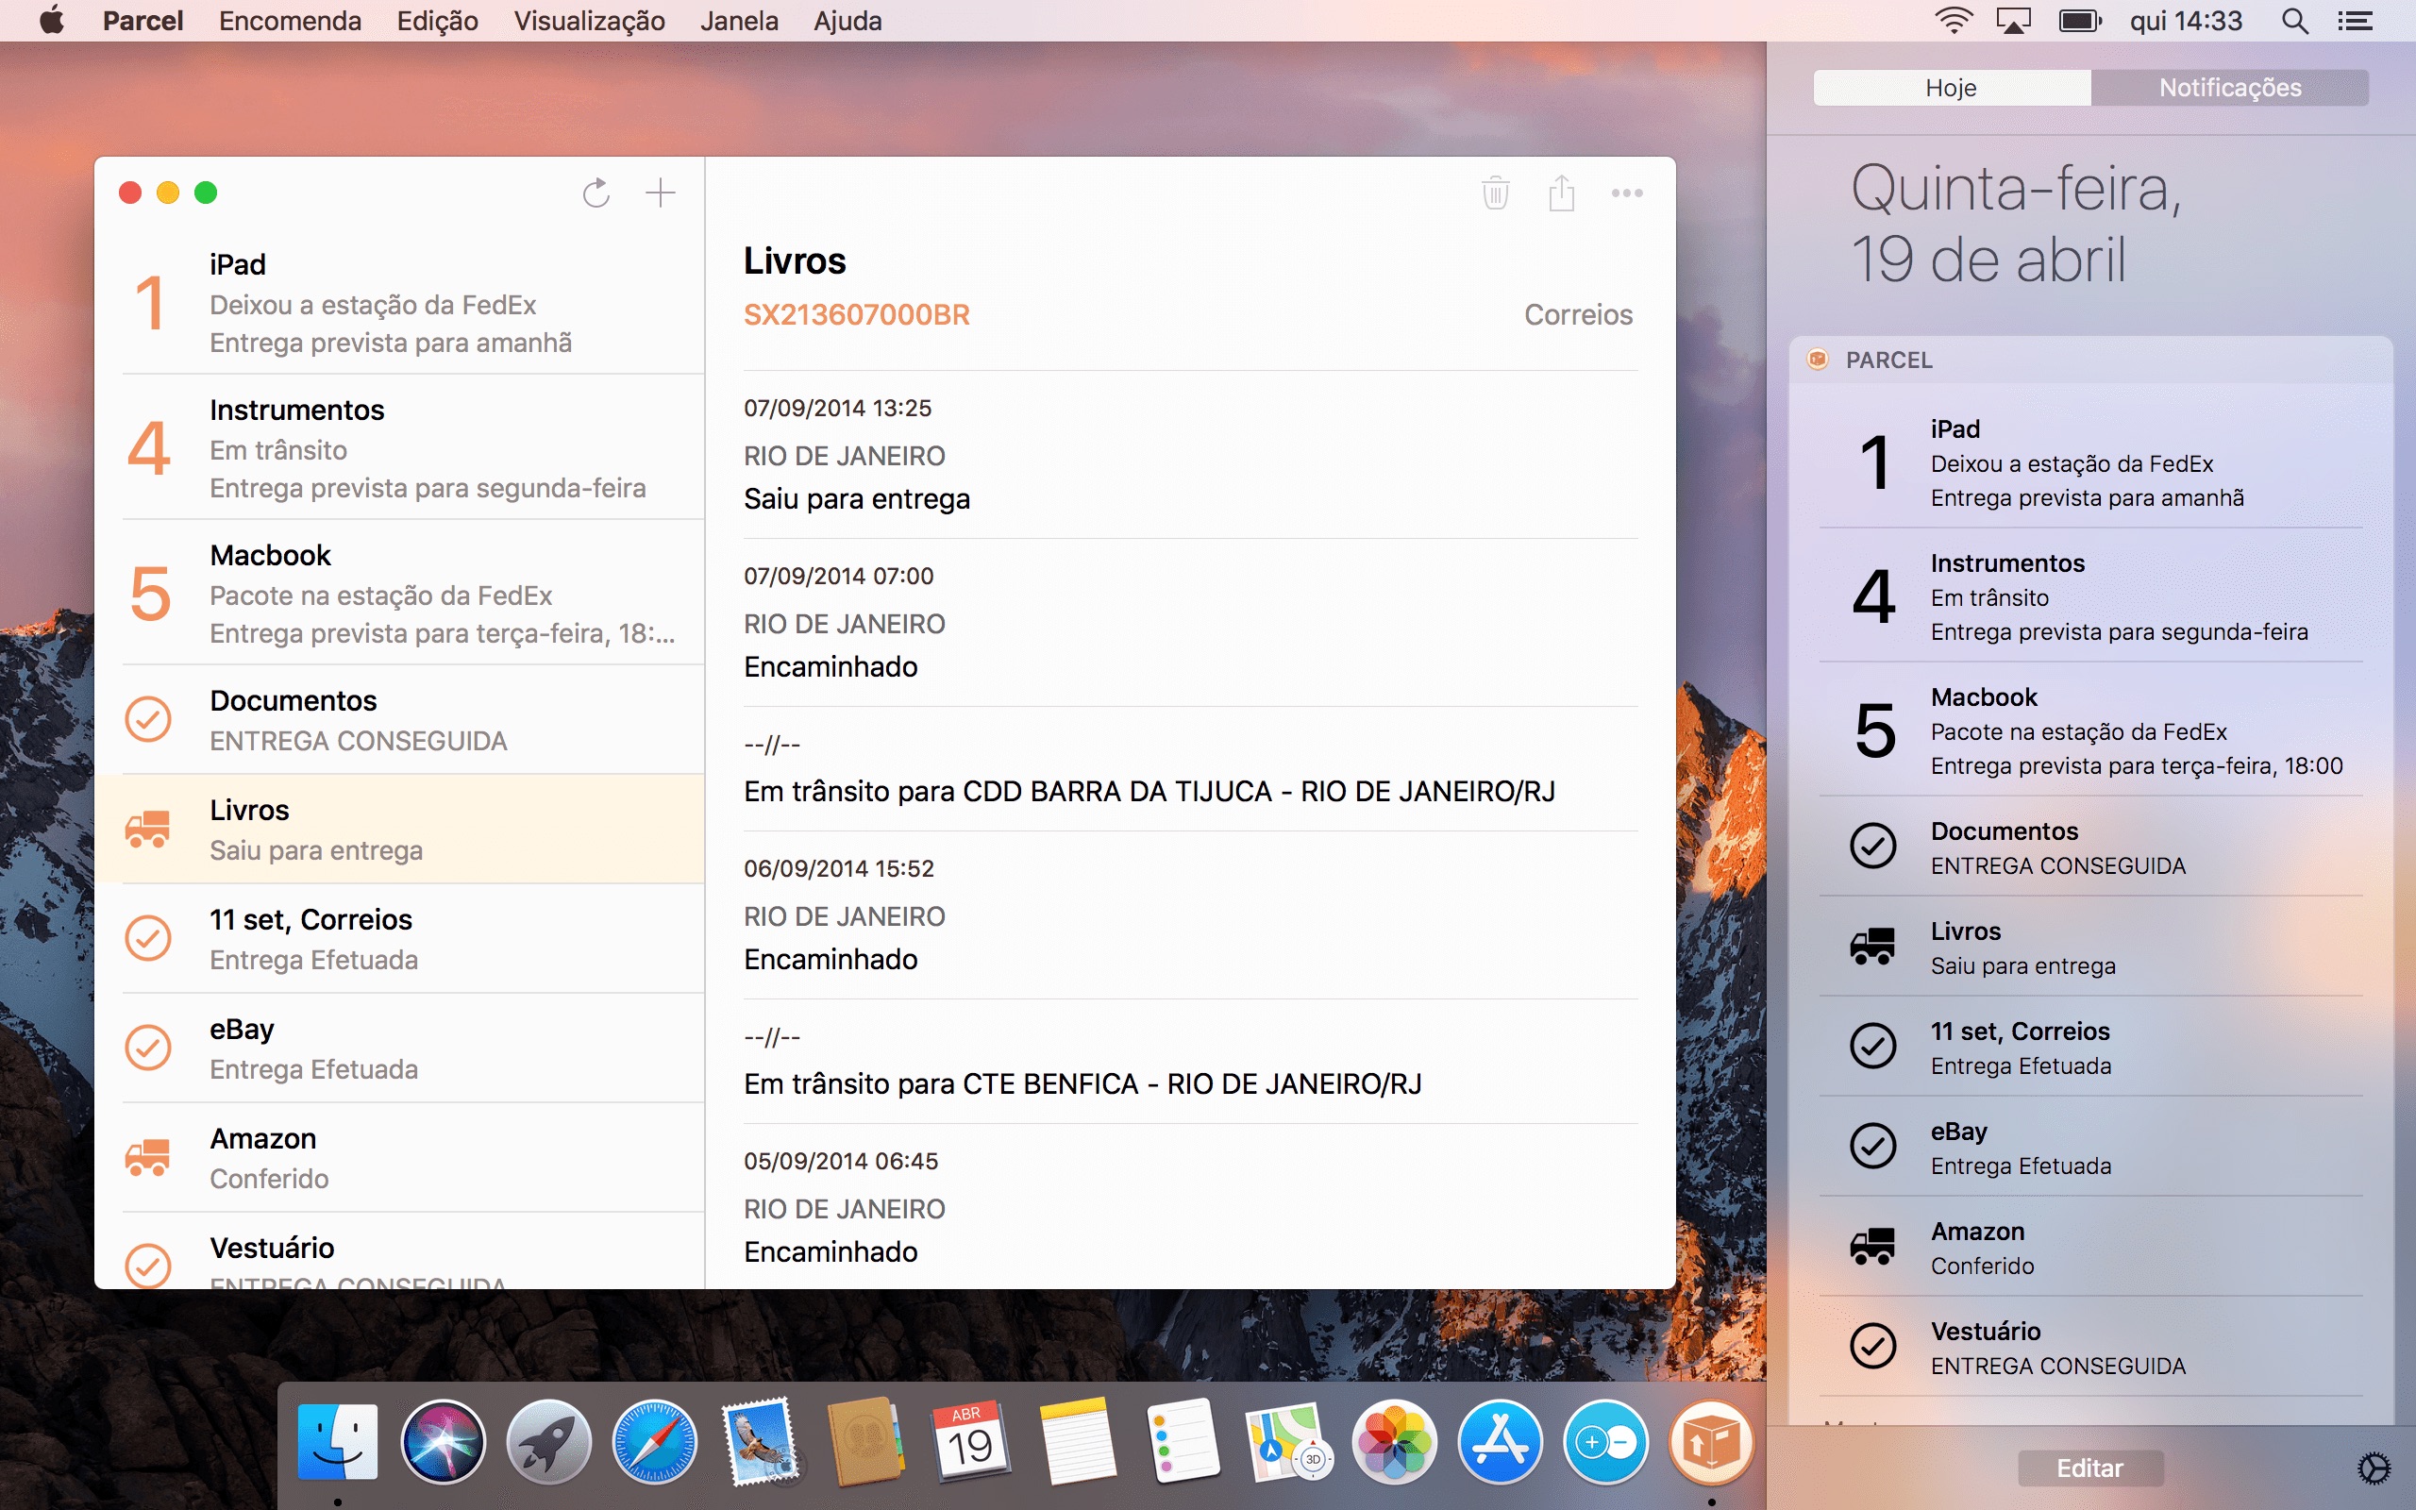Image resolution: width=2416 pixels, height=1510 pixels.
Task: Open the Ajuda menu
Action: click(847, 21)
